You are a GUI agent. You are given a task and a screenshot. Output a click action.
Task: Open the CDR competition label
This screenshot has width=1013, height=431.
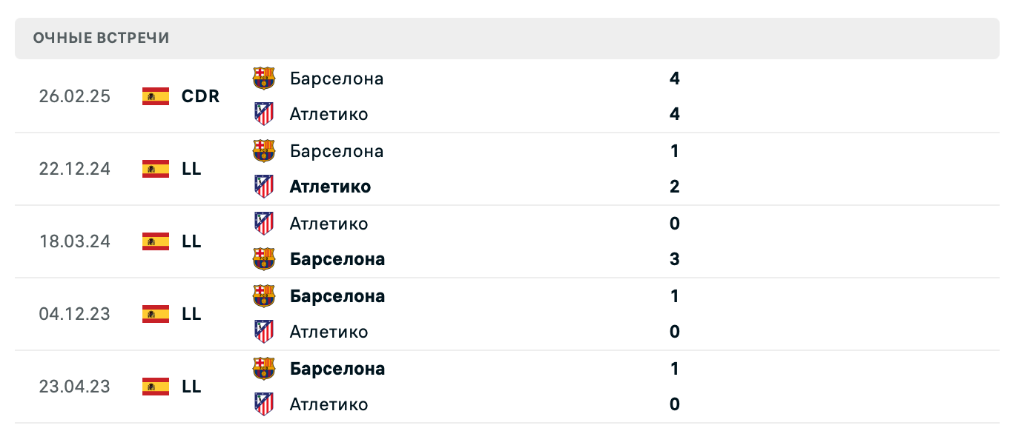199,96
